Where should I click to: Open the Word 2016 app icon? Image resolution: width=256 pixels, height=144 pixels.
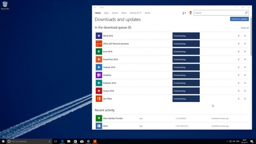tap(99, 36)
